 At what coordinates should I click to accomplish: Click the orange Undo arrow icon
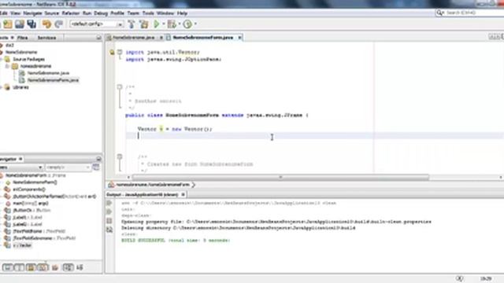(46, 24)
